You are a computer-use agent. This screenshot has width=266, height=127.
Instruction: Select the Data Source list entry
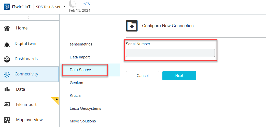[x=80, y=70]
